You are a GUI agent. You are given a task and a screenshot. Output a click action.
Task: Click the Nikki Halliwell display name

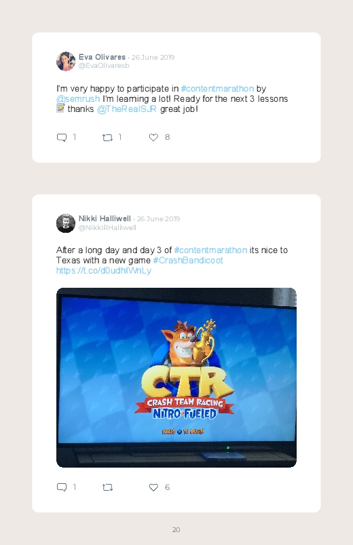point(105,219)
